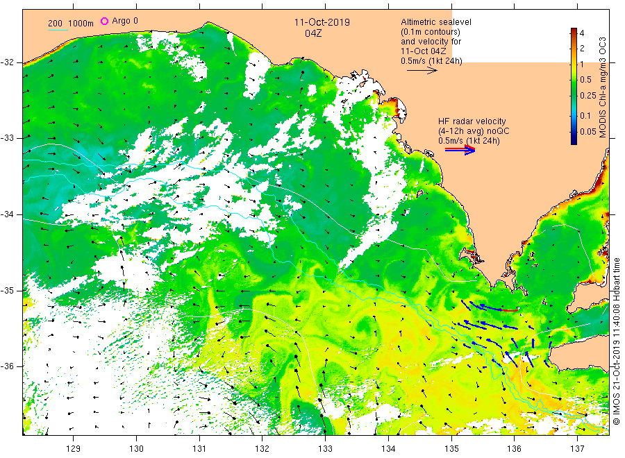Click the '200 1000m' depth legend text
625x458 pixels.
[71, 24]
